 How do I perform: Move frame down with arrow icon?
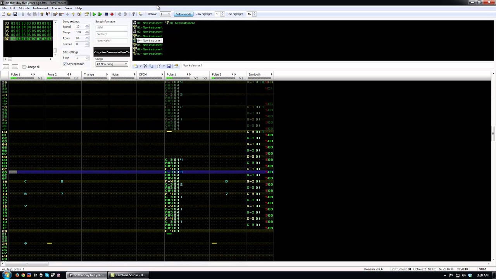click(x=67, y=14)
